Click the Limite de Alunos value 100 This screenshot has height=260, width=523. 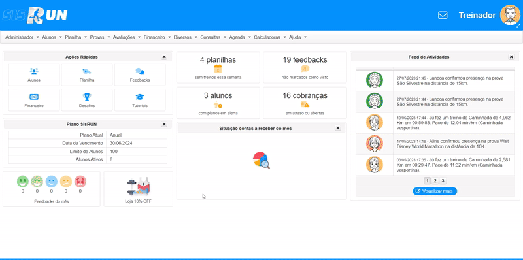tap(113, 152)
